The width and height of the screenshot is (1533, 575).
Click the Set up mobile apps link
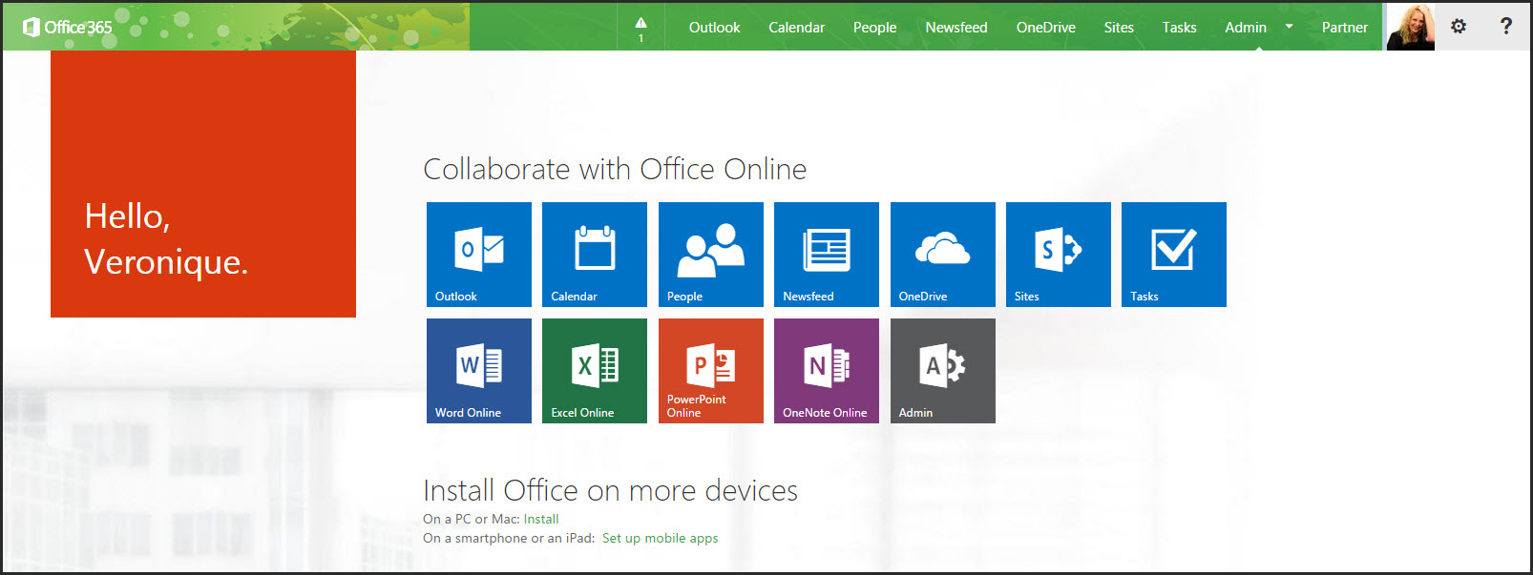[660, 539]
